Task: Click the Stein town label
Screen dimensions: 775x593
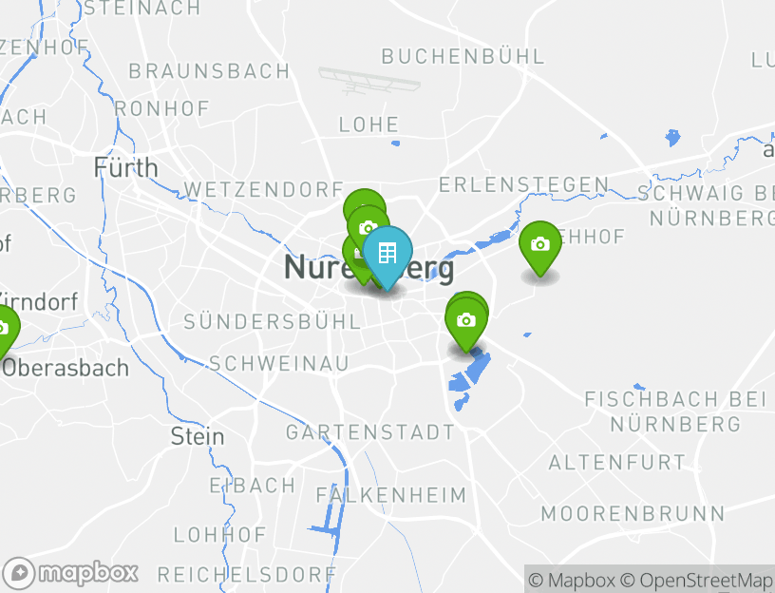Action: [198, 437]
